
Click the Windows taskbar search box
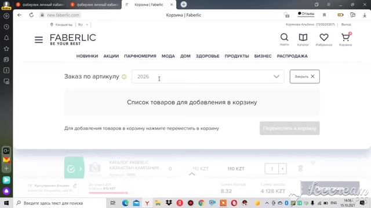(59, 203)
